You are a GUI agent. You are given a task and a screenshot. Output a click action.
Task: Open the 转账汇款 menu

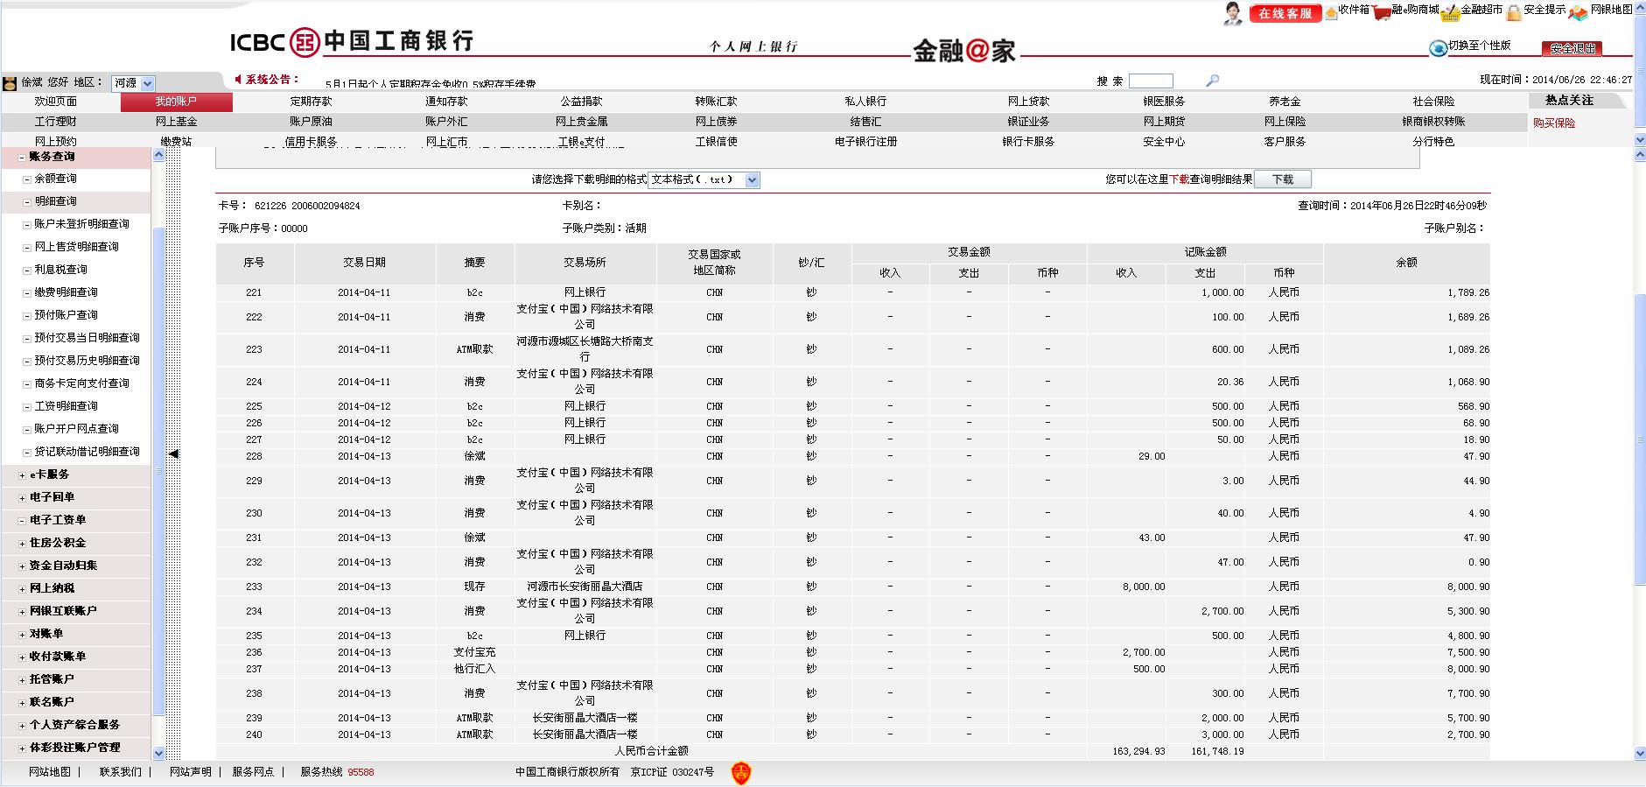[717, 102]
